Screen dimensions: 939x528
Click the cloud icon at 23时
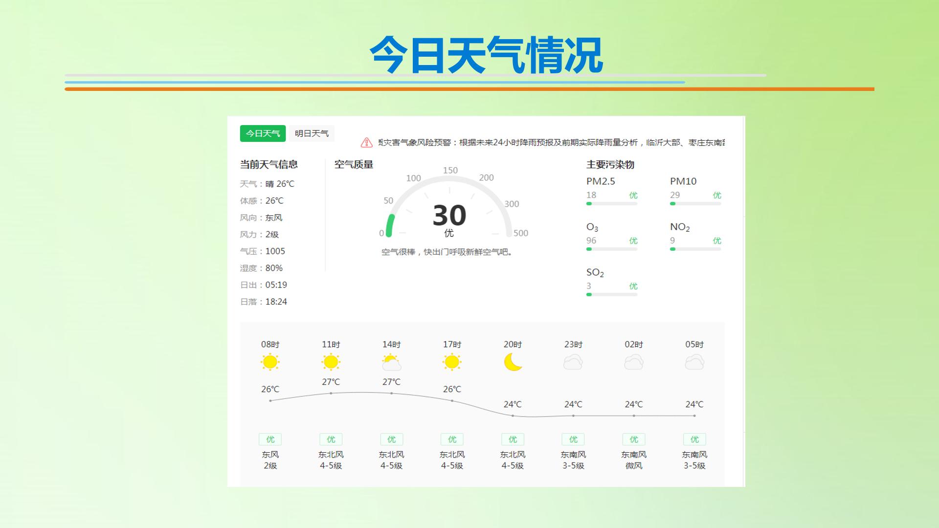(573, 362)
